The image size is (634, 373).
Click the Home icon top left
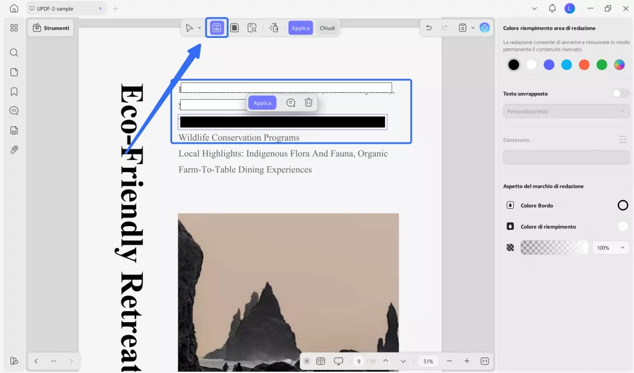coord(14,8)
